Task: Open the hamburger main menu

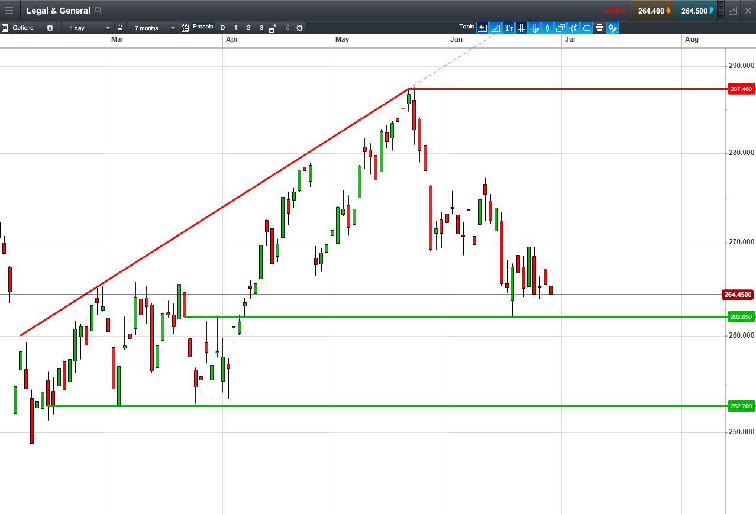Action: [x=9, y=11]
